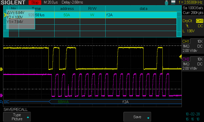Select the CH1 channel info label
204x122 pixels.
(x=186, y=41)
